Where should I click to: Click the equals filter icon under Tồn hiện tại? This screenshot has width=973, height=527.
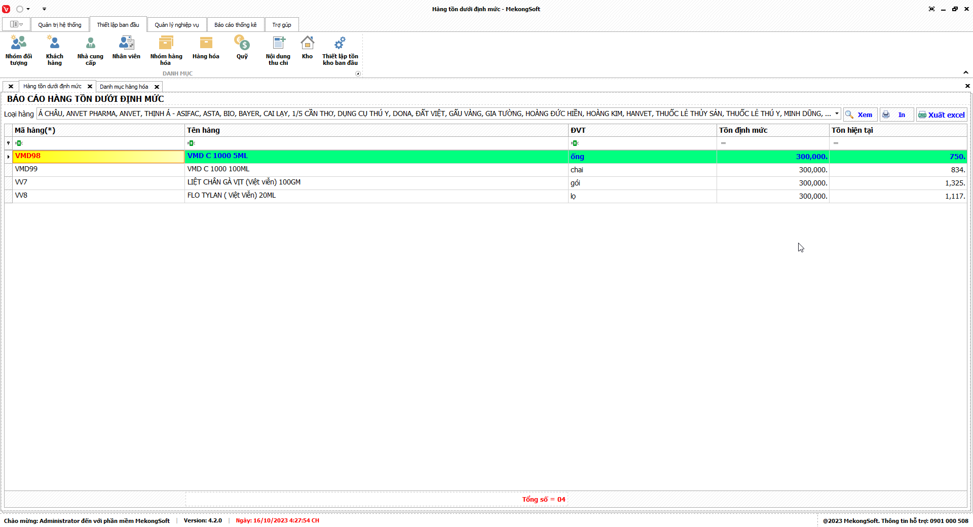[836, 143]
